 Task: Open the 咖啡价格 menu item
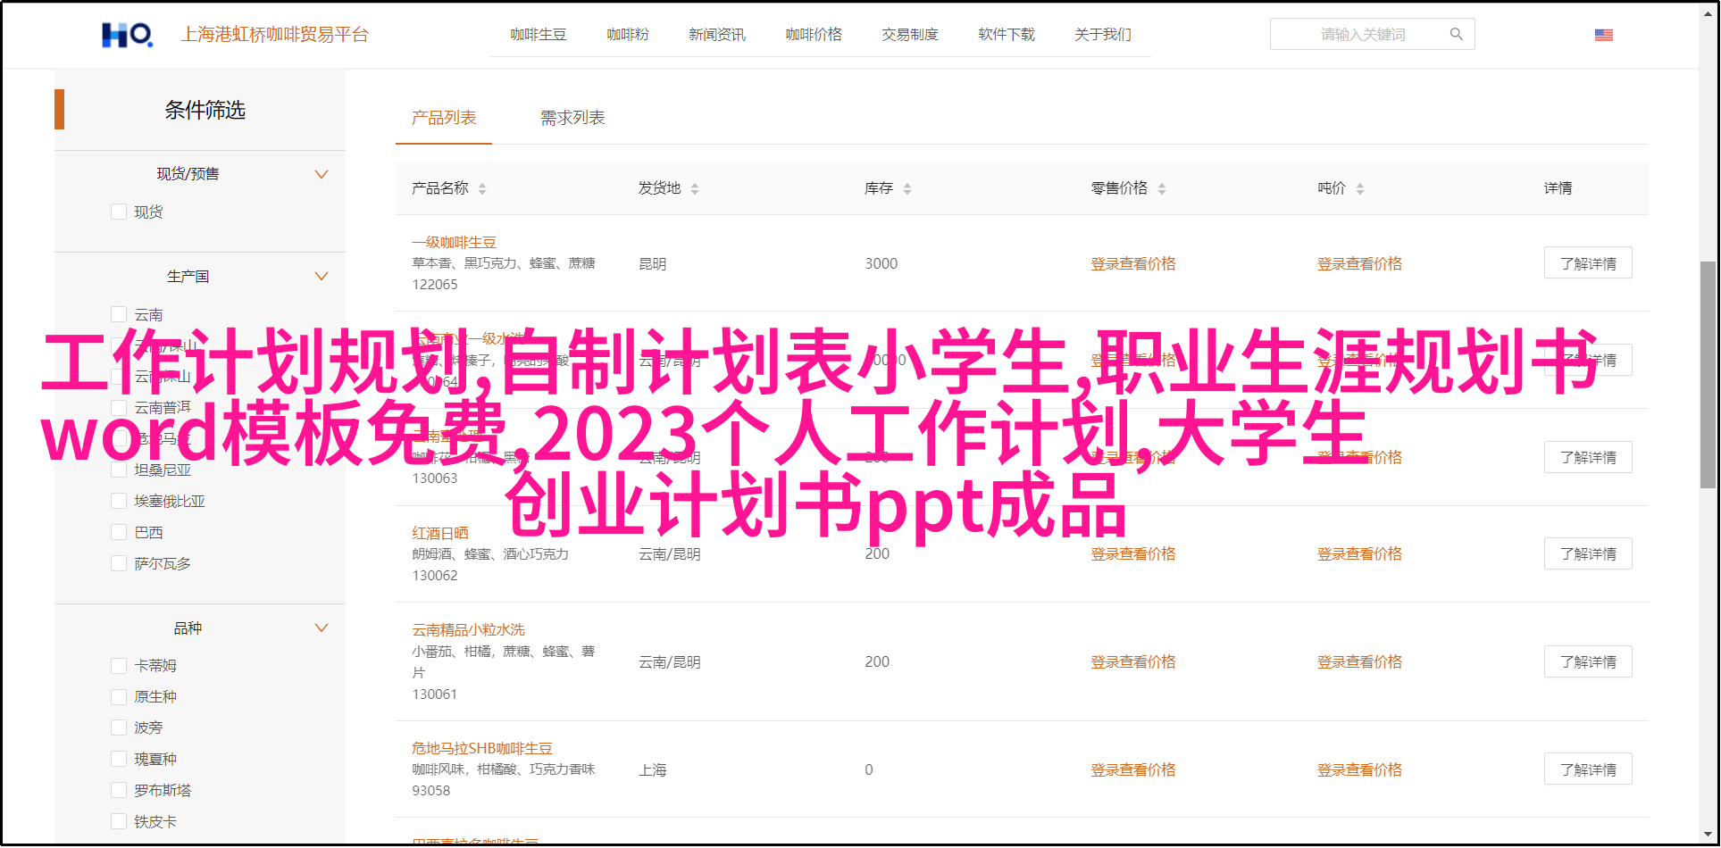814,35
